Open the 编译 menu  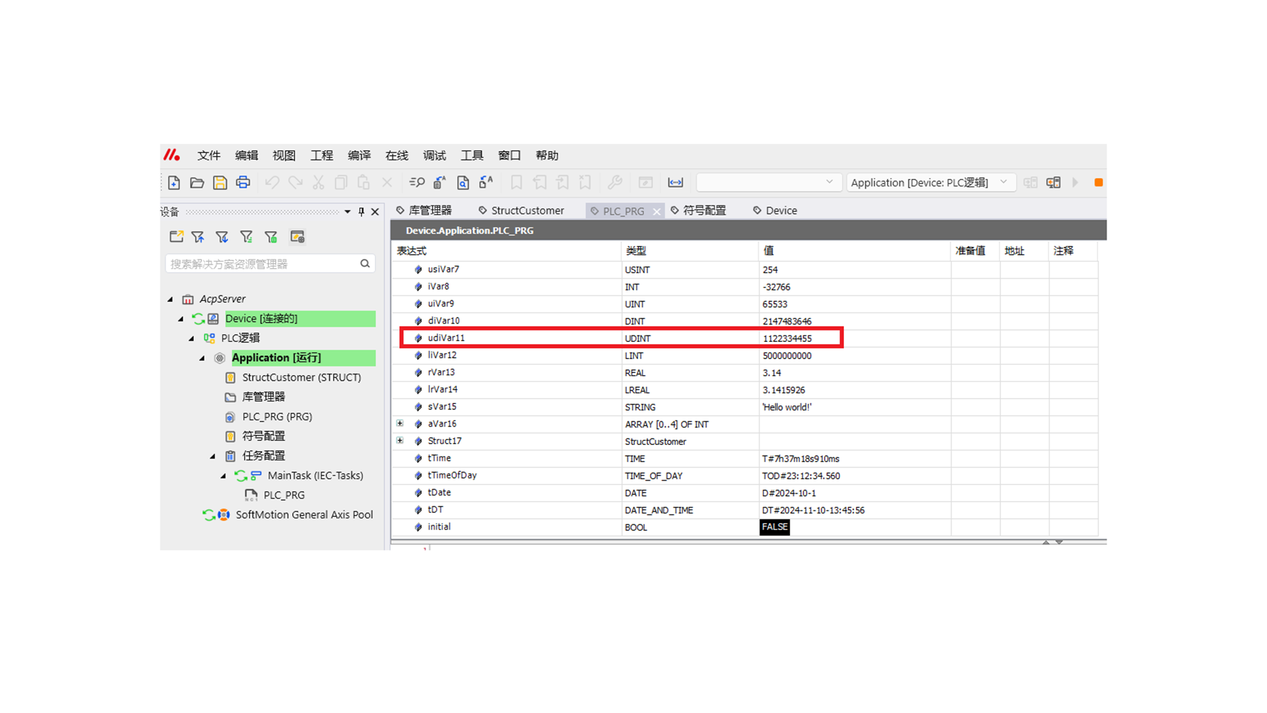[359, 155]
